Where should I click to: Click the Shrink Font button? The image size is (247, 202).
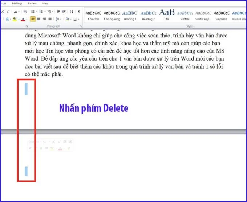(x=8, y=12)
